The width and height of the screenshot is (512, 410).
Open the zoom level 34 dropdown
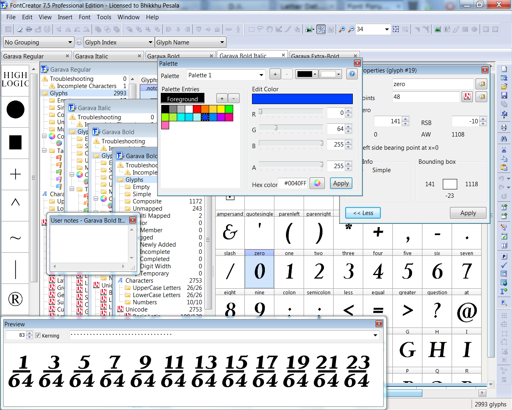387,29
